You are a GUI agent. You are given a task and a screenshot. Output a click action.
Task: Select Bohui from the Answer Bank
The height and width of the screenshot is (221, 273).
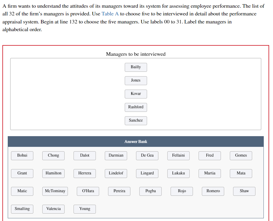(22, 156)
